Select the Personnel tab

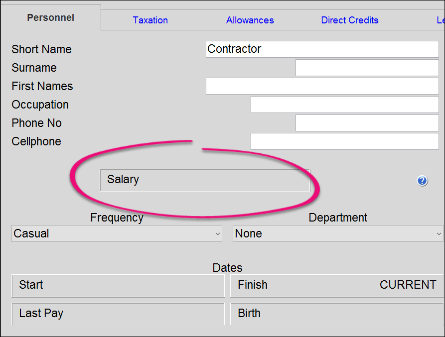[50, 18]
